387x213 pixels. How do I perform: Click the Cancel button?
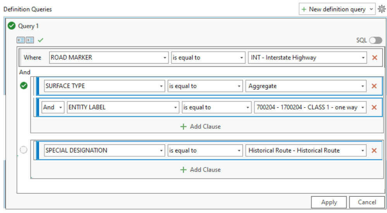point(366,202)
